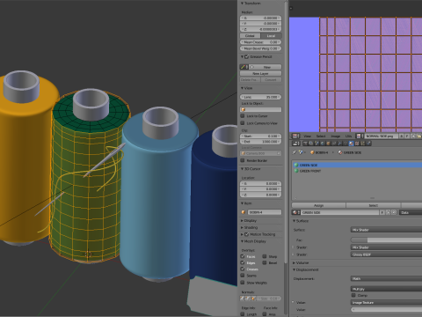The height and width of the screenshot is (317, 422).
Task: Click the face normals display icon
Action: pyautogui.click(x=253, y=299)
